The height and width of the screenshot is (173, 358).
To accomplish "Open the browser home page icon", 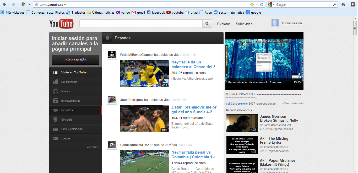I will tap(343, 4).
